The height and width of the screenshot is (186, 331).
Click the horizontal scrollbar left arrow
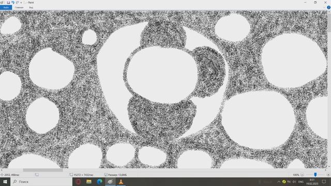point(2,170)
